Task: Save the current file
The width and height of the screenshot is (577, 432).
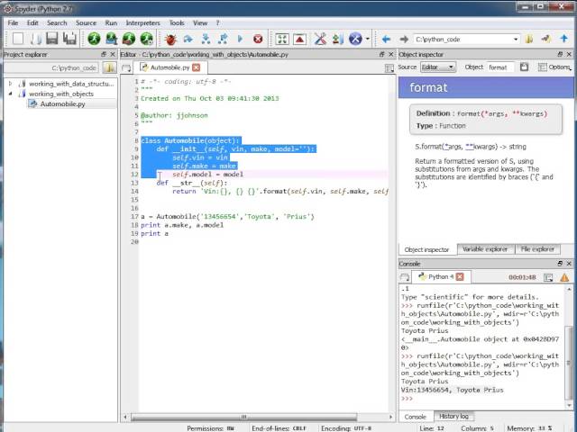Action: click(x=52, y=39)
